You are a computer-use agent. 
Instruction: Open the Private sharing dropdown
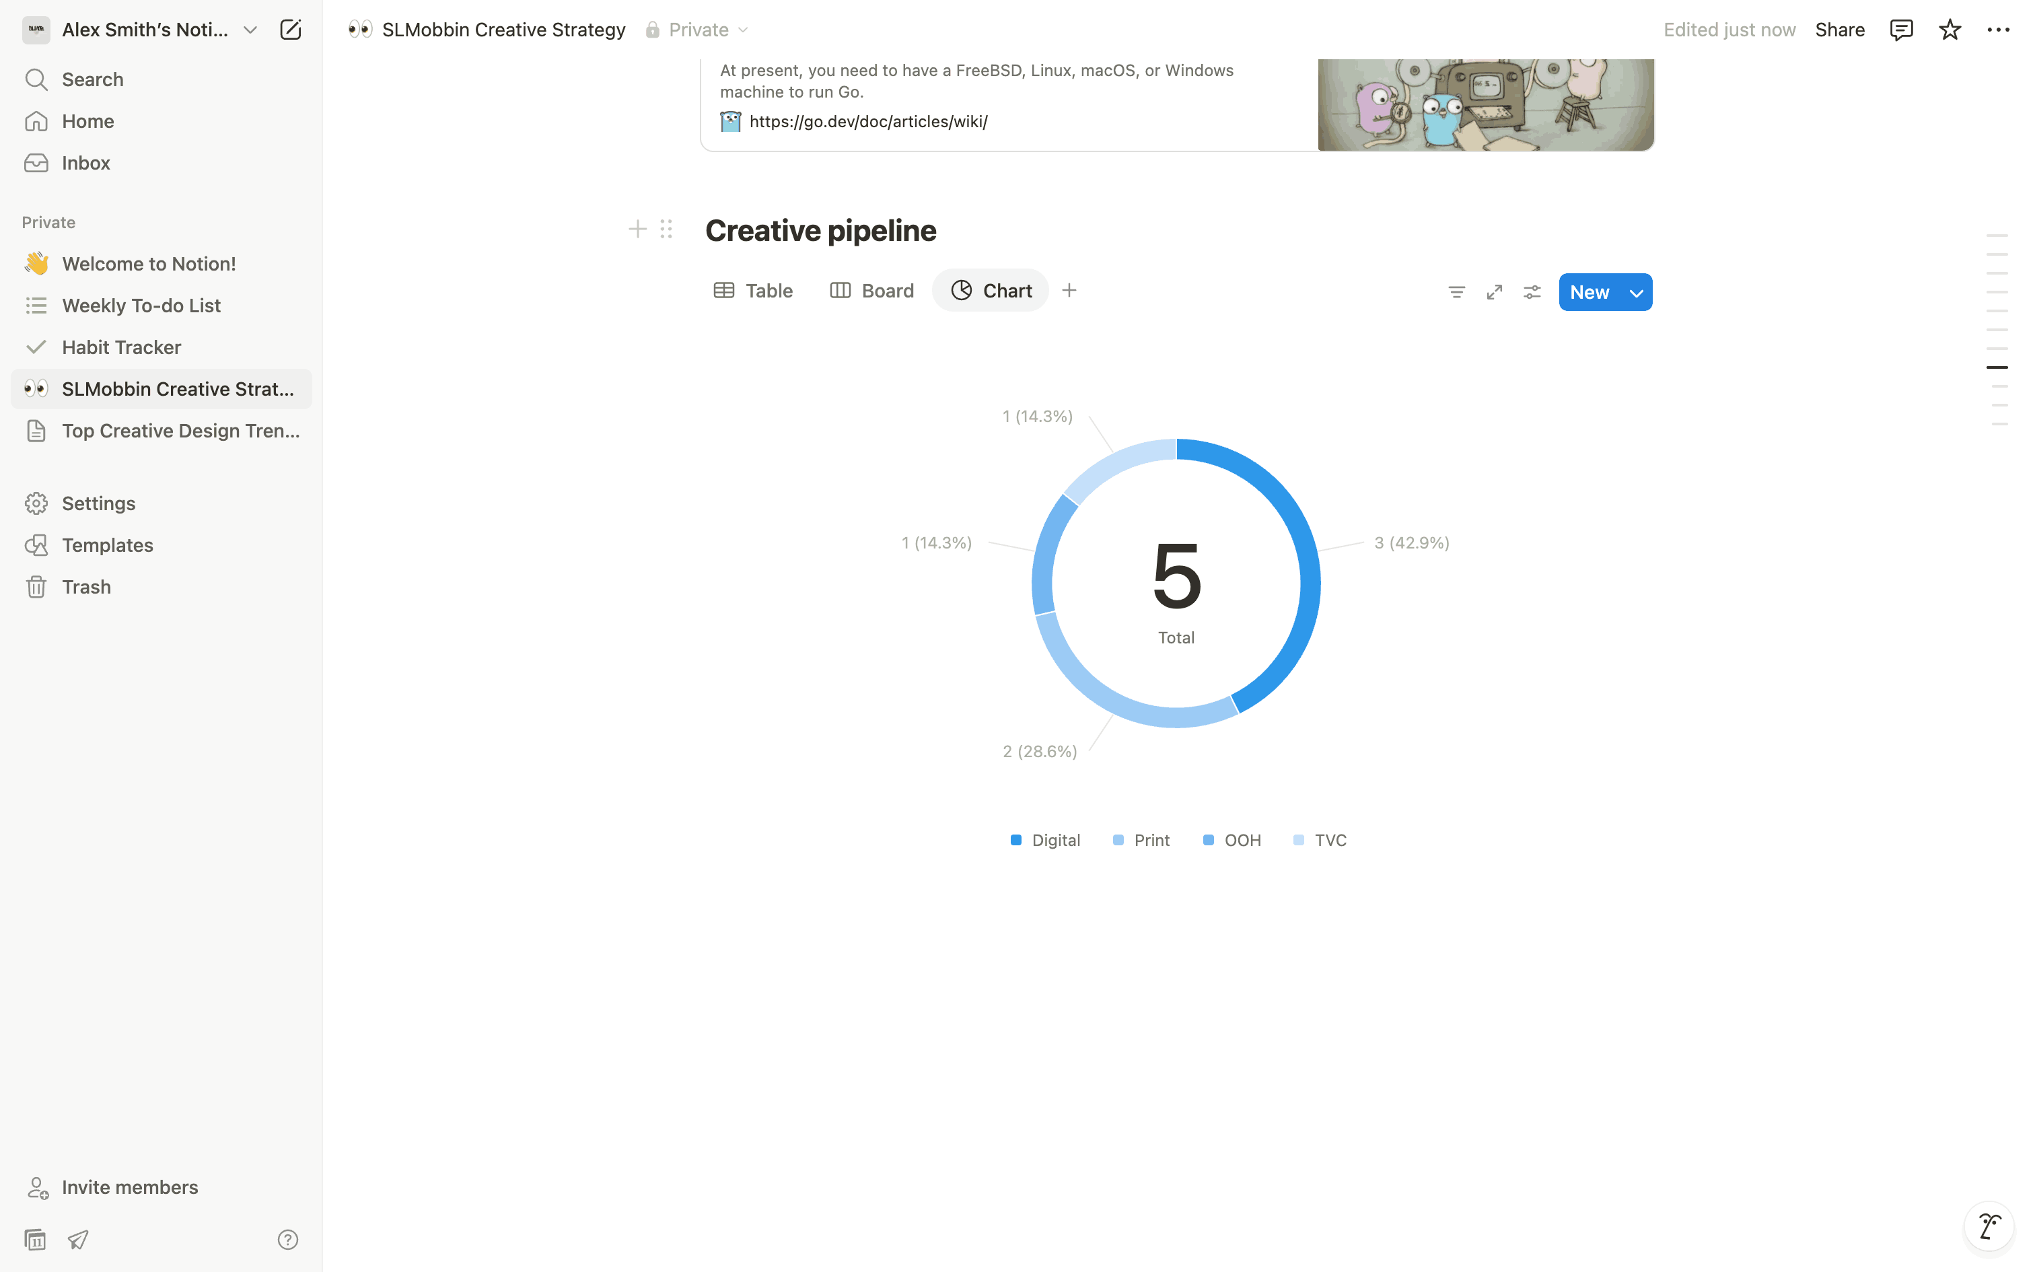698,30
